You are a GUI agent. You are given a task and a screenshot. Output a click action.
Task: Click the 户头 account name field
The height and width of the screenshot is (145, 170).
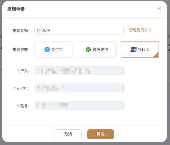pos(79,70)
